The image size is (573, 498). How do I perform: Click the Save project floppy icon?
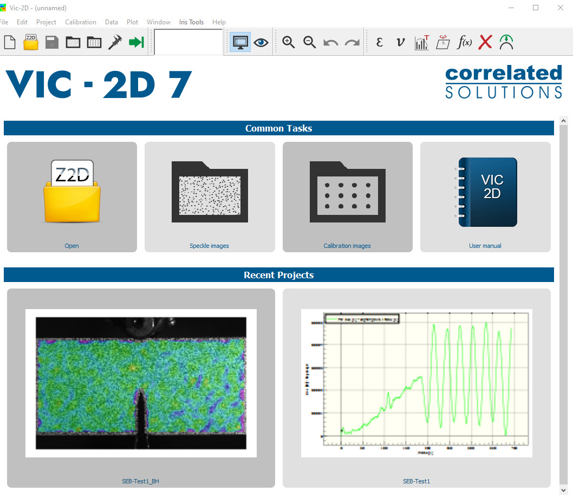(x=52, y=42)
